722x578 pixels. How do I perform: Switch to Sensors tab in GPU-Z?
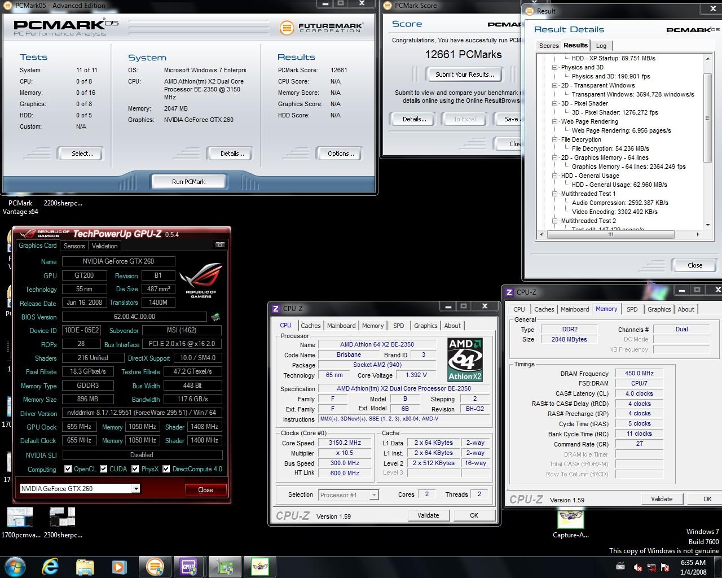[x=74, y=246]
